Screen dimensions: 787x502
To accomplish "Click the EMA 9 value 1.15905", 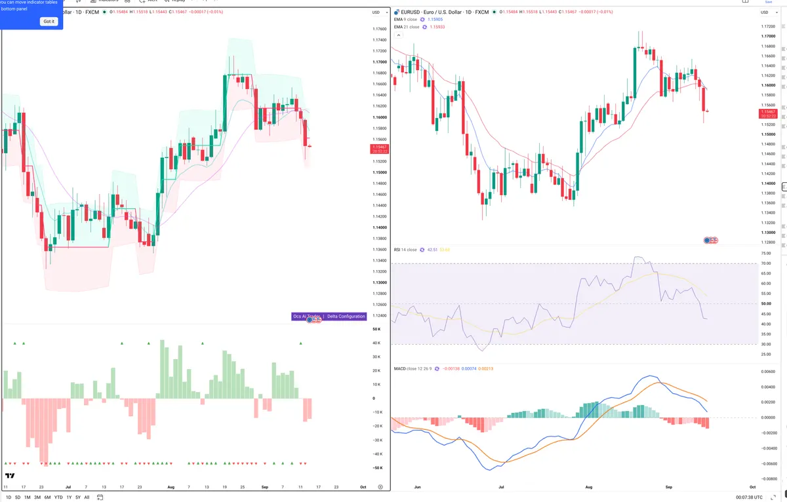I will [435, 20].
